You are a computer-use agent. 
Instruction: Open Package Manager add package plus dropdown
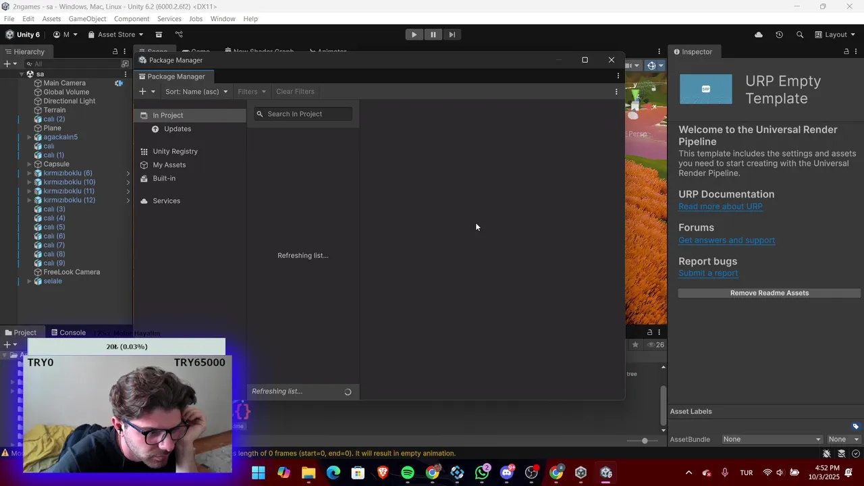point(146,92)
